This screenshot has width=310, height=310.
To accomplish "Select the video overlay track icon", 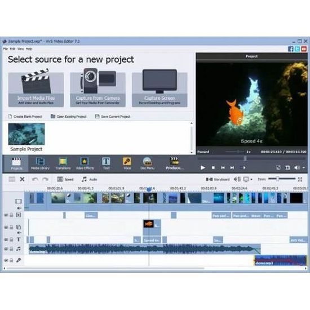I will [x=19, y=227].
